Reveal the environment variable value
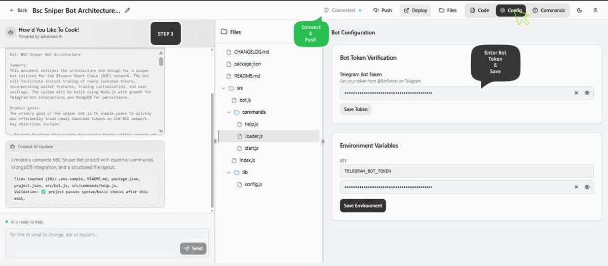Screen dimensions: 608x266 [x=587, y=187]
